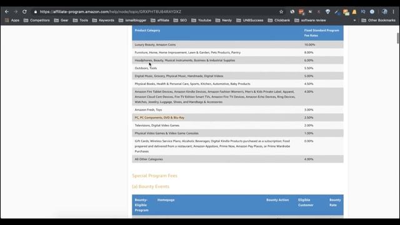Expand the Competitors bookmark folder
Viewport: 400px width, 225px height.
click(x=36, y=20)
